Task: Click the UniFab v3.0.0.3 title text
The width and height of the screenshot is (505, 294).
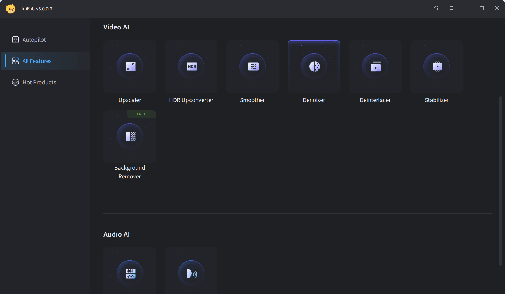Action: [x=36, y=9]
